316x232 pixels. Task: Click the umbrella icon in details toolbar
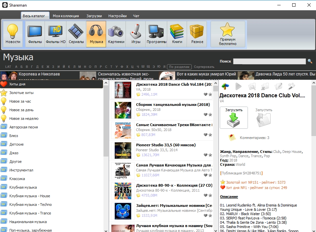(225, 86)
